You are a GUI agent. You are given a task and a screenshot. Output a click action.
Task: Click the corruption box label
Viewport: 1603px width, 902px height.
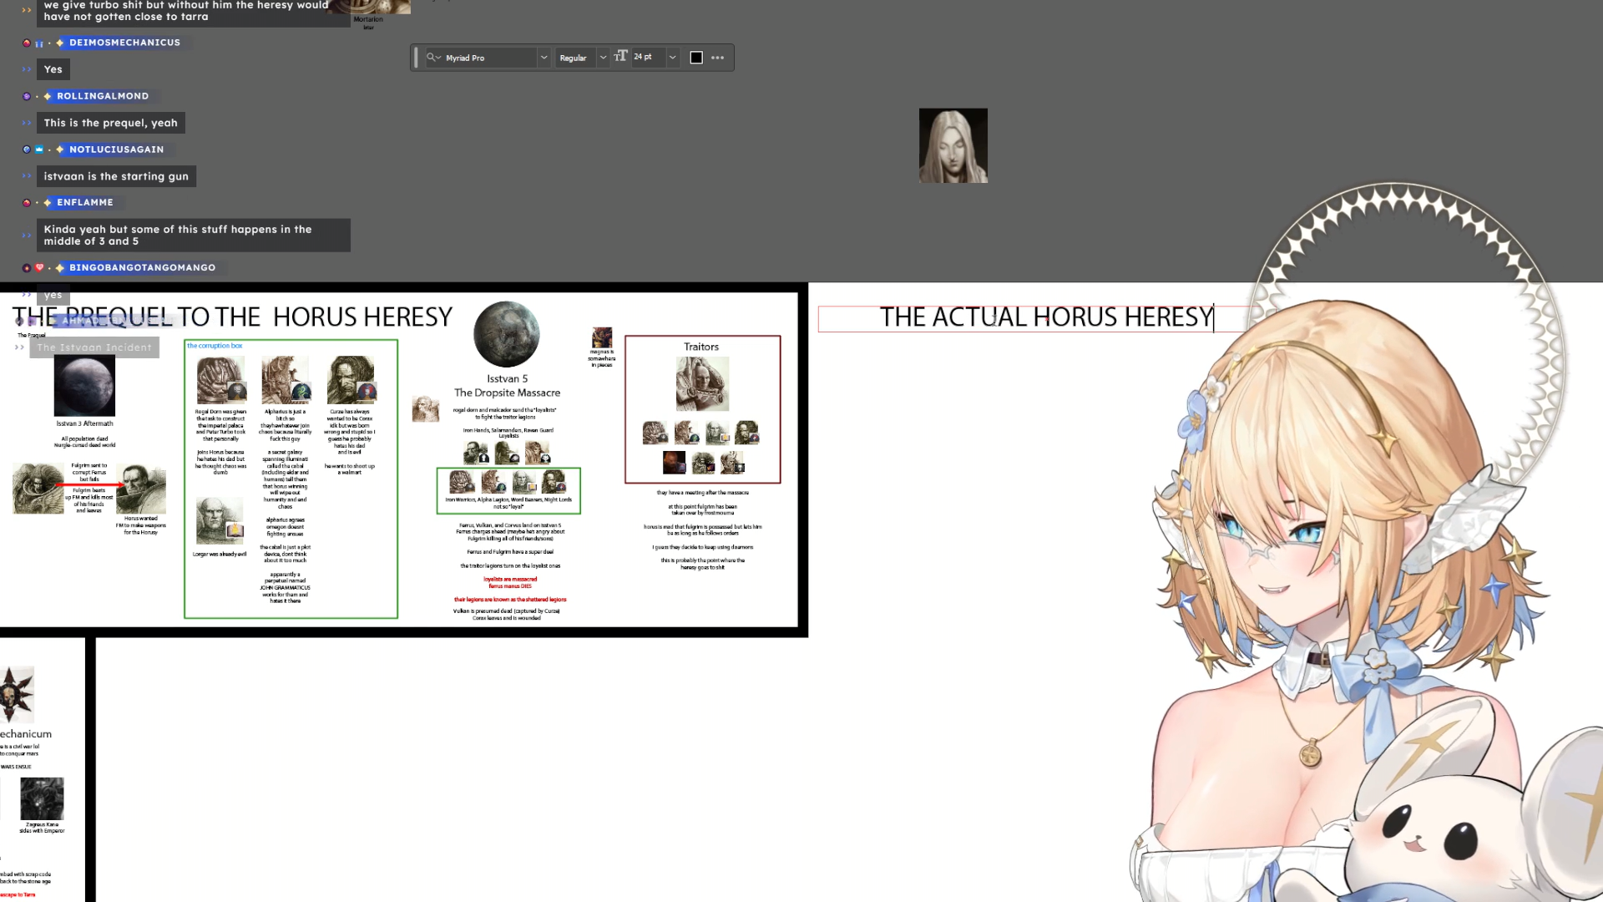point(215,346)
